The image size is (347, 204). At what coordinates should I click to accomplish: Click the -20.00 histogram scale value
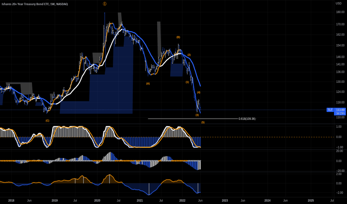(340, 171)
